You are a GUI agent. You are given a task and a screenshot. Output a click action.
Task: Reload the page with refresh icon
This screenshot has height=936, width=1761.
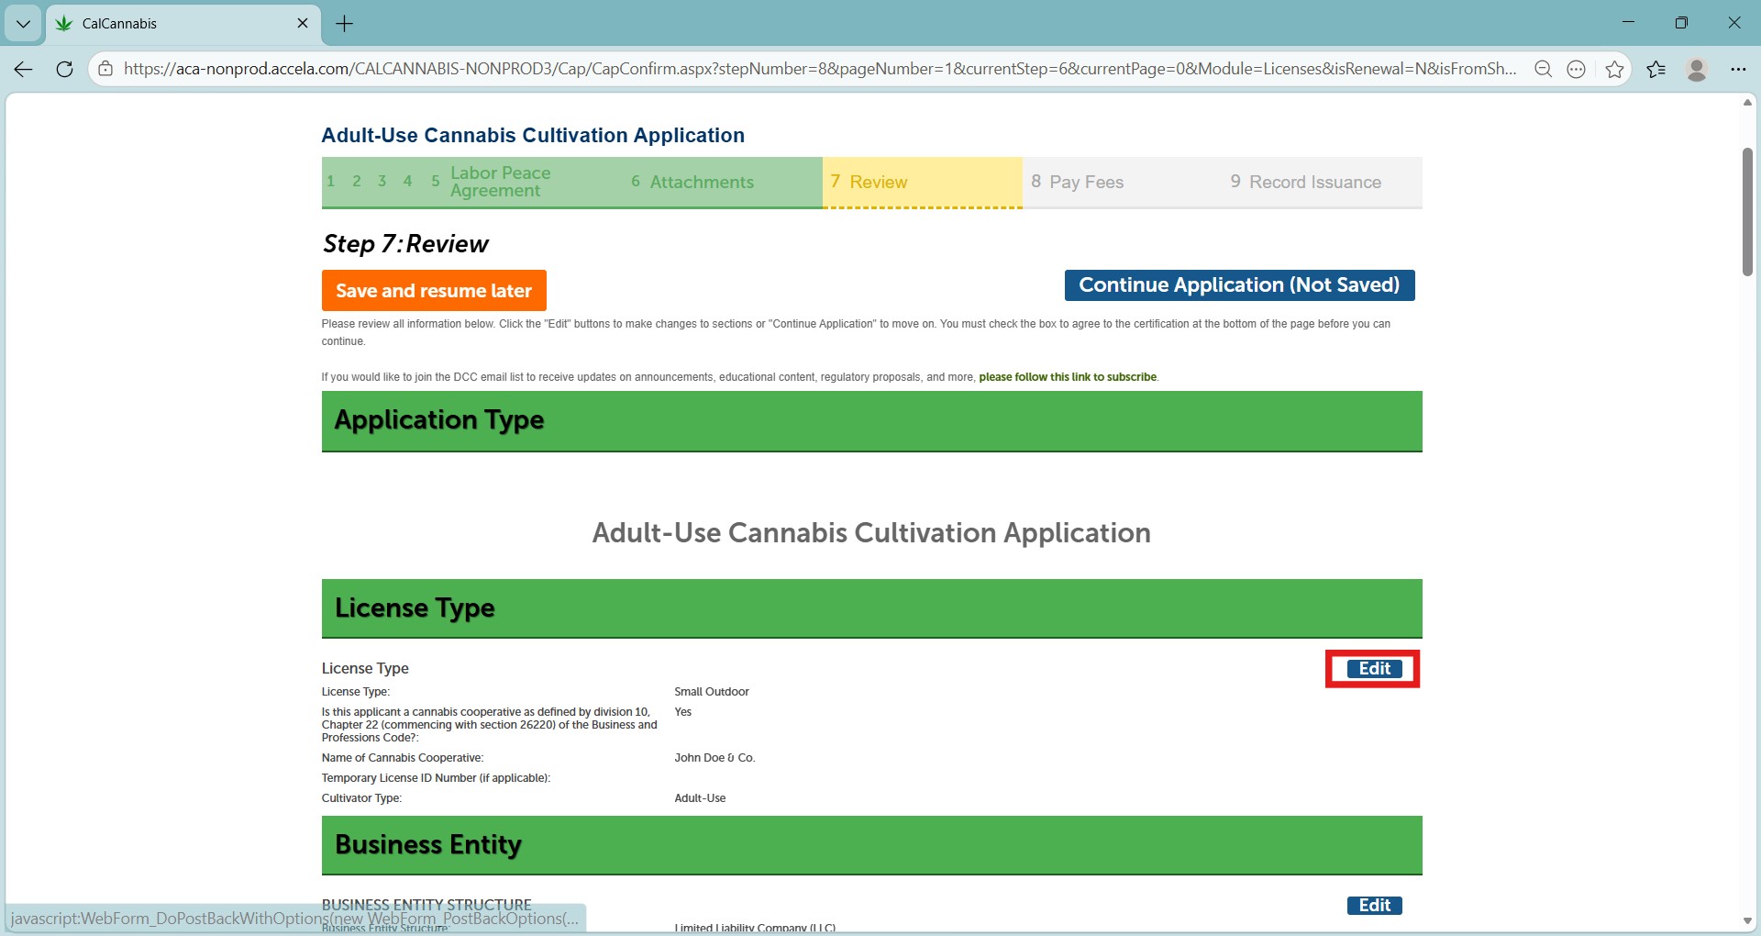[x=64, y=69]
